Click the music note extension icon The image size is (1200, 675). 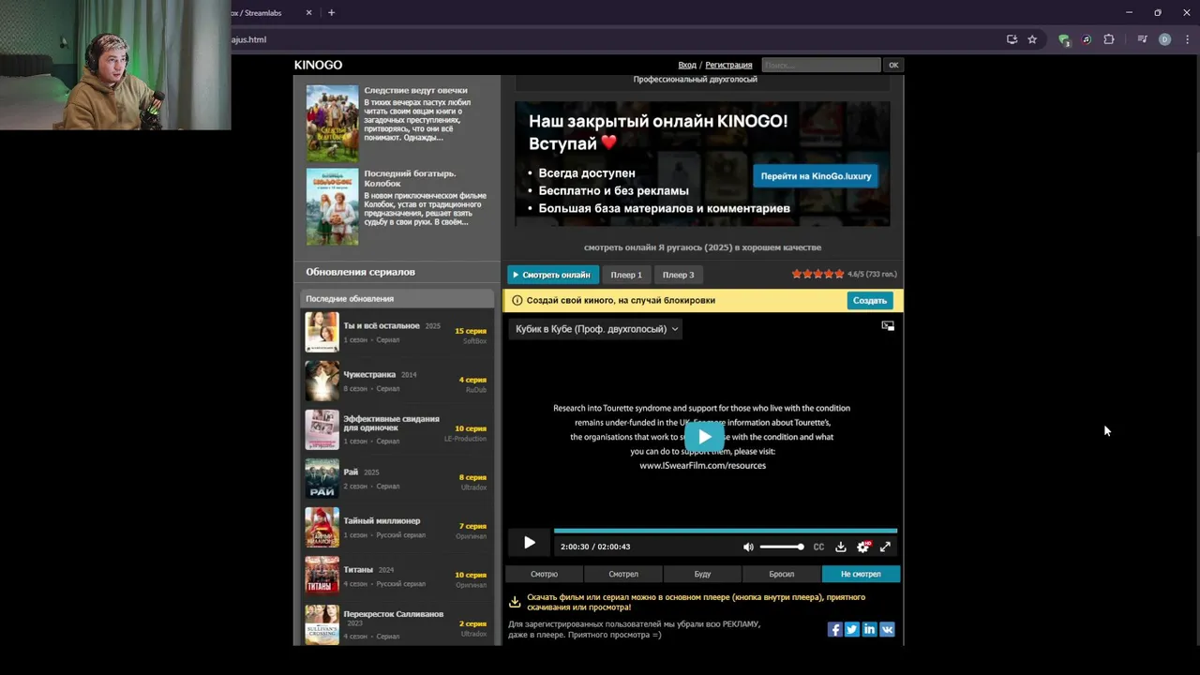pos(1087,39)
